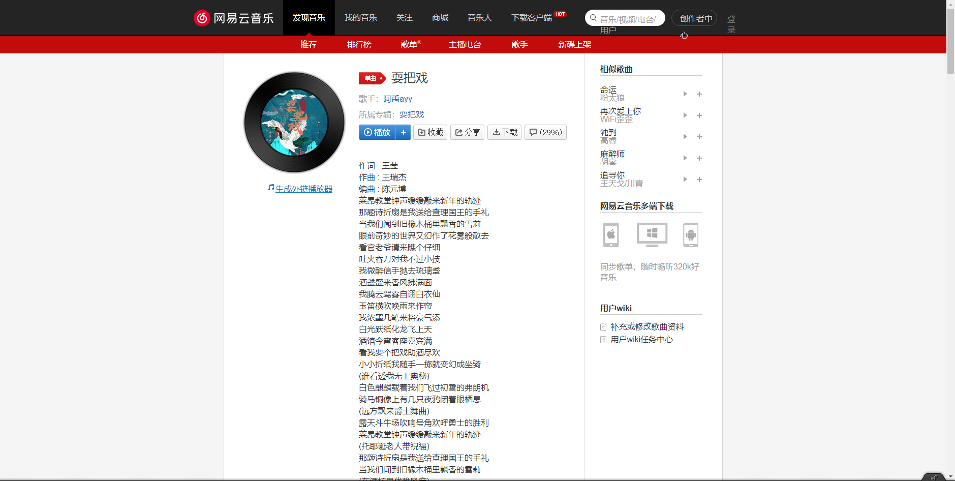Image resolution: width=955 pixels, height=481 pixels.
Task: Add 追寻你 to a playlist
Action: click(699, 179)
